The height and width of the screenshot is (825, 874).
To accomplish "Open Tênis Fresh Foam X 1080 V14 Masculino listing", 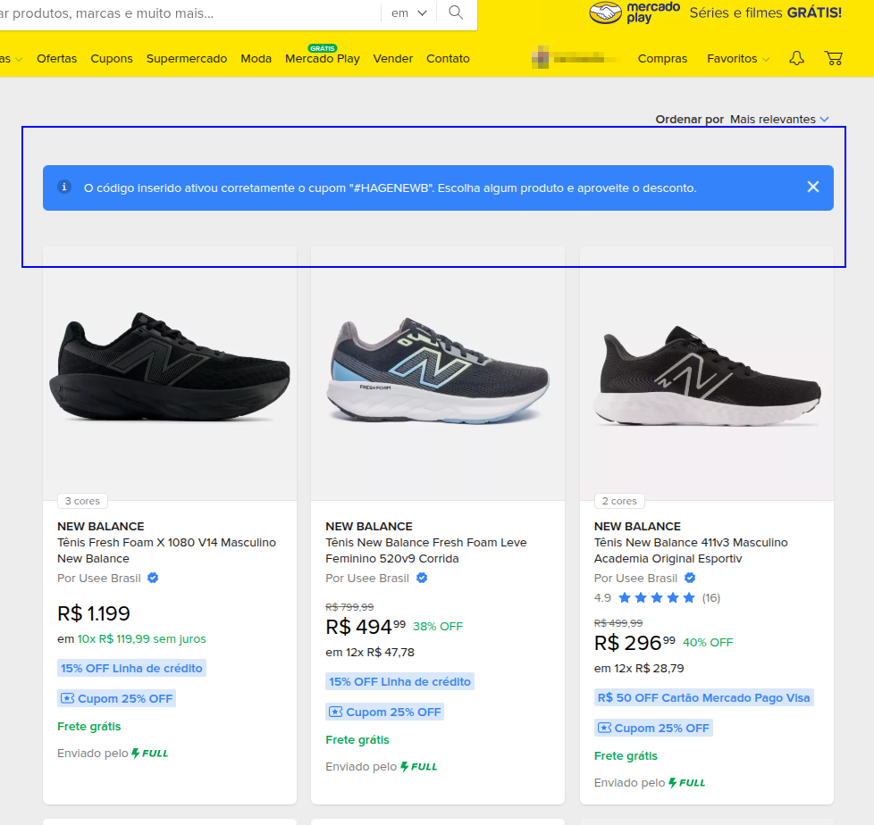I will pyautogui.click(x=166, y=550).
